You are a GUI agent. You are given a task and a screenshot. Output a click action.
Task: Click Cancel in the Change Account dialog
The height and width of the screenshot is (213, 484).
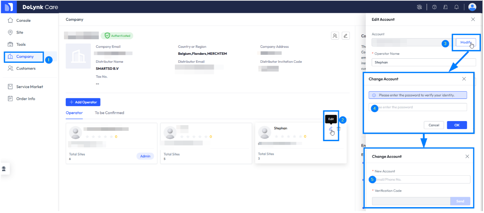[434, 125]
